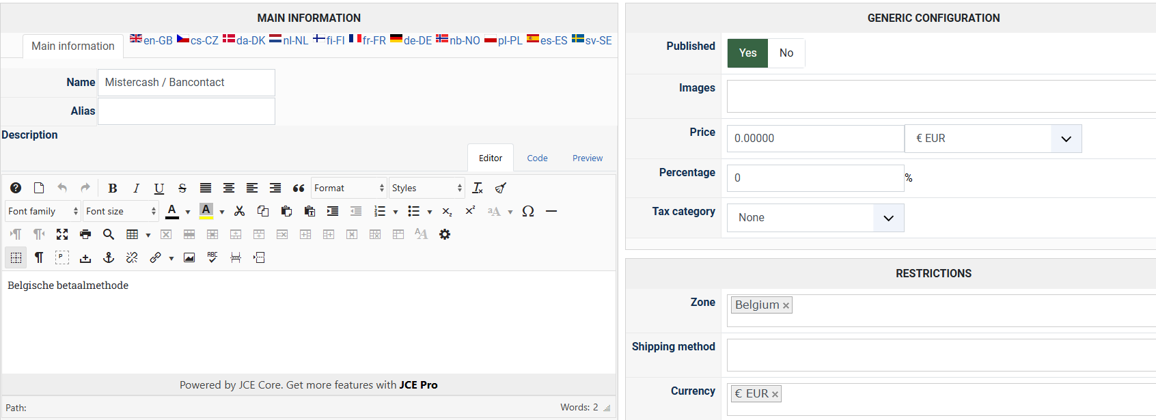Viewport: 1156px width, 420px height.
Task: Switch to the fr-FR language tab
Action: tap(368, 40)
